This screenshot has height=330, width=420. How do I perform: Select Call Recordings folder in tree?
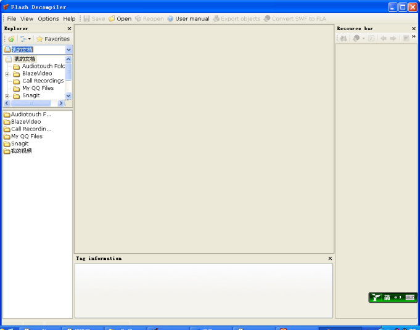(x=43, y=81)
